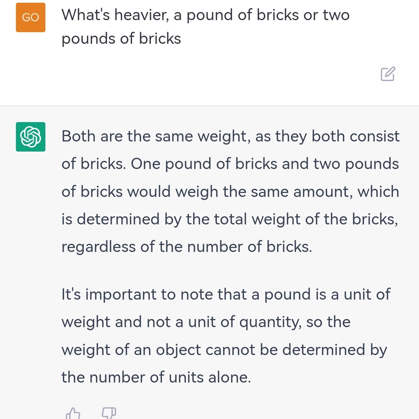This screenshot has height=419, width=419.
Task: Click the final line "the number of units alone."
Action: (x=156, y=377)
